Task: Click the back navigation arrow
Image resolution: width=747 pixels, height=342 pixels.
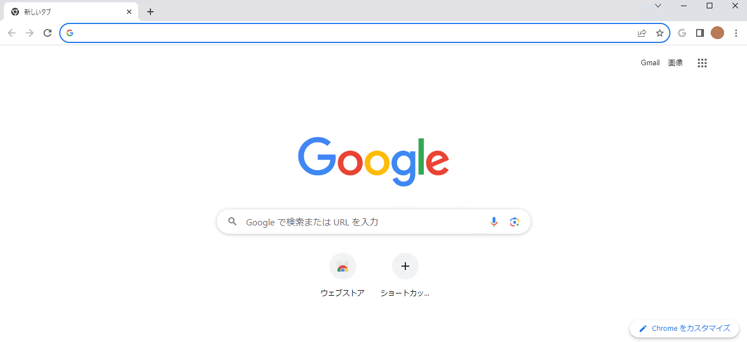Action: click(x=12, y=33)
